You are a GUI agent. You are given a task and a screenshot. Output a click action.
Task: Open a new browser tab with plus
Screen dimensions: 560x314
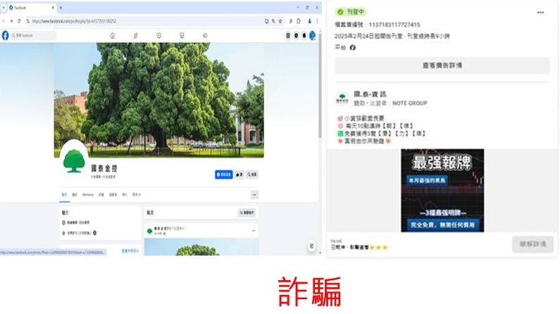(x=61, y=8)
